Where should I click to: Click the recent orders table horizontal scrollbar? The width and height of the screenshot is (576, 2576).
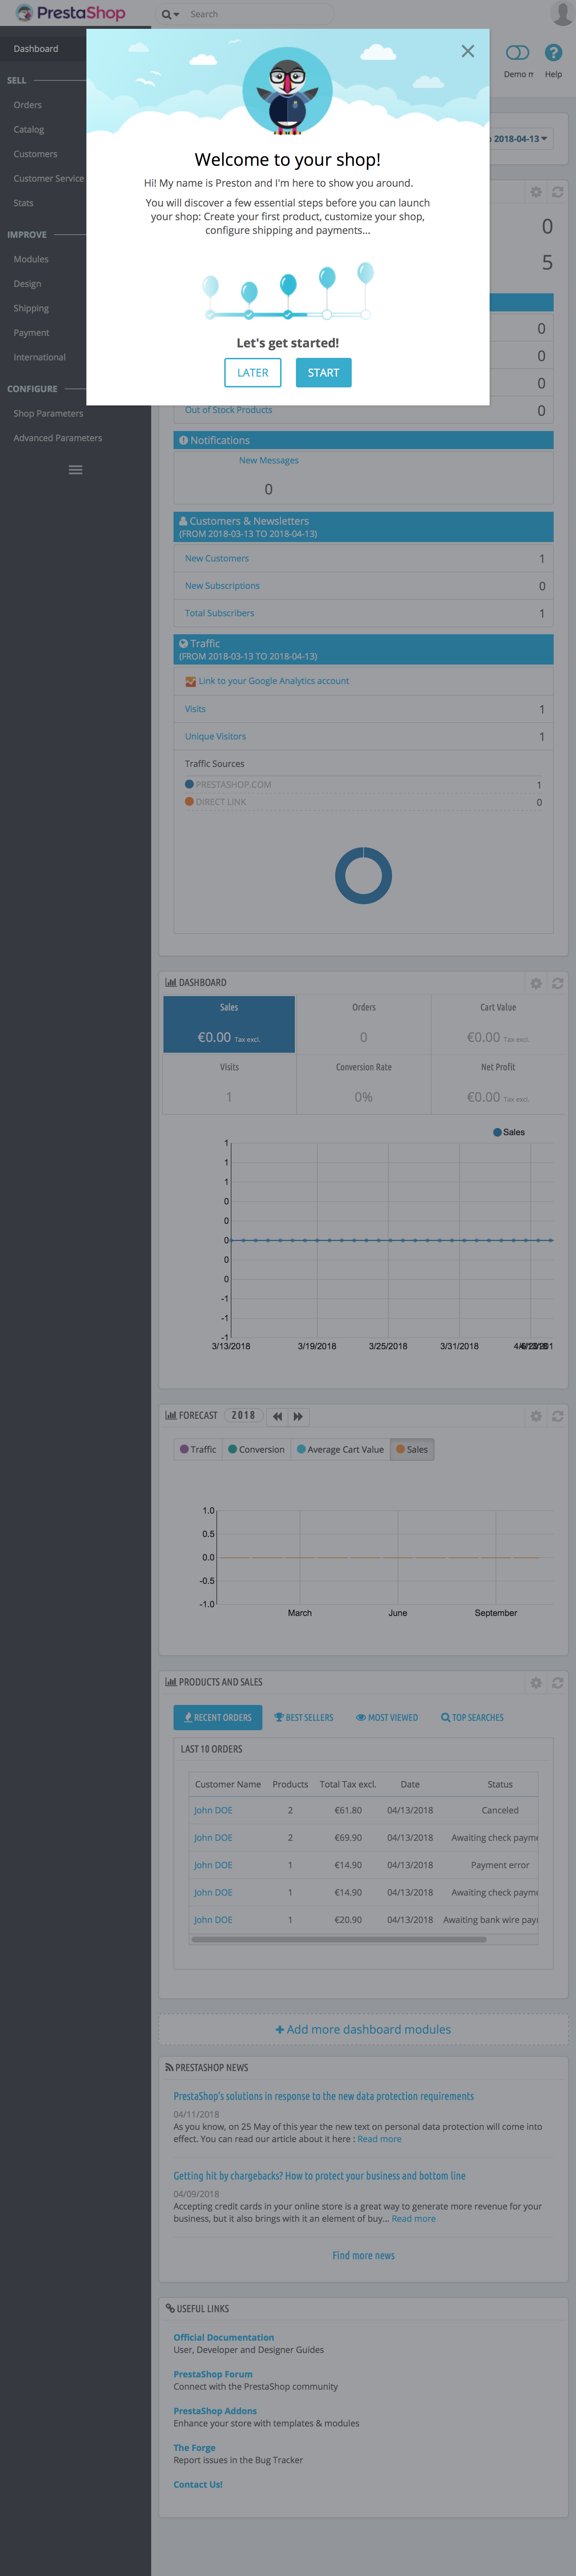point(339,1939)
